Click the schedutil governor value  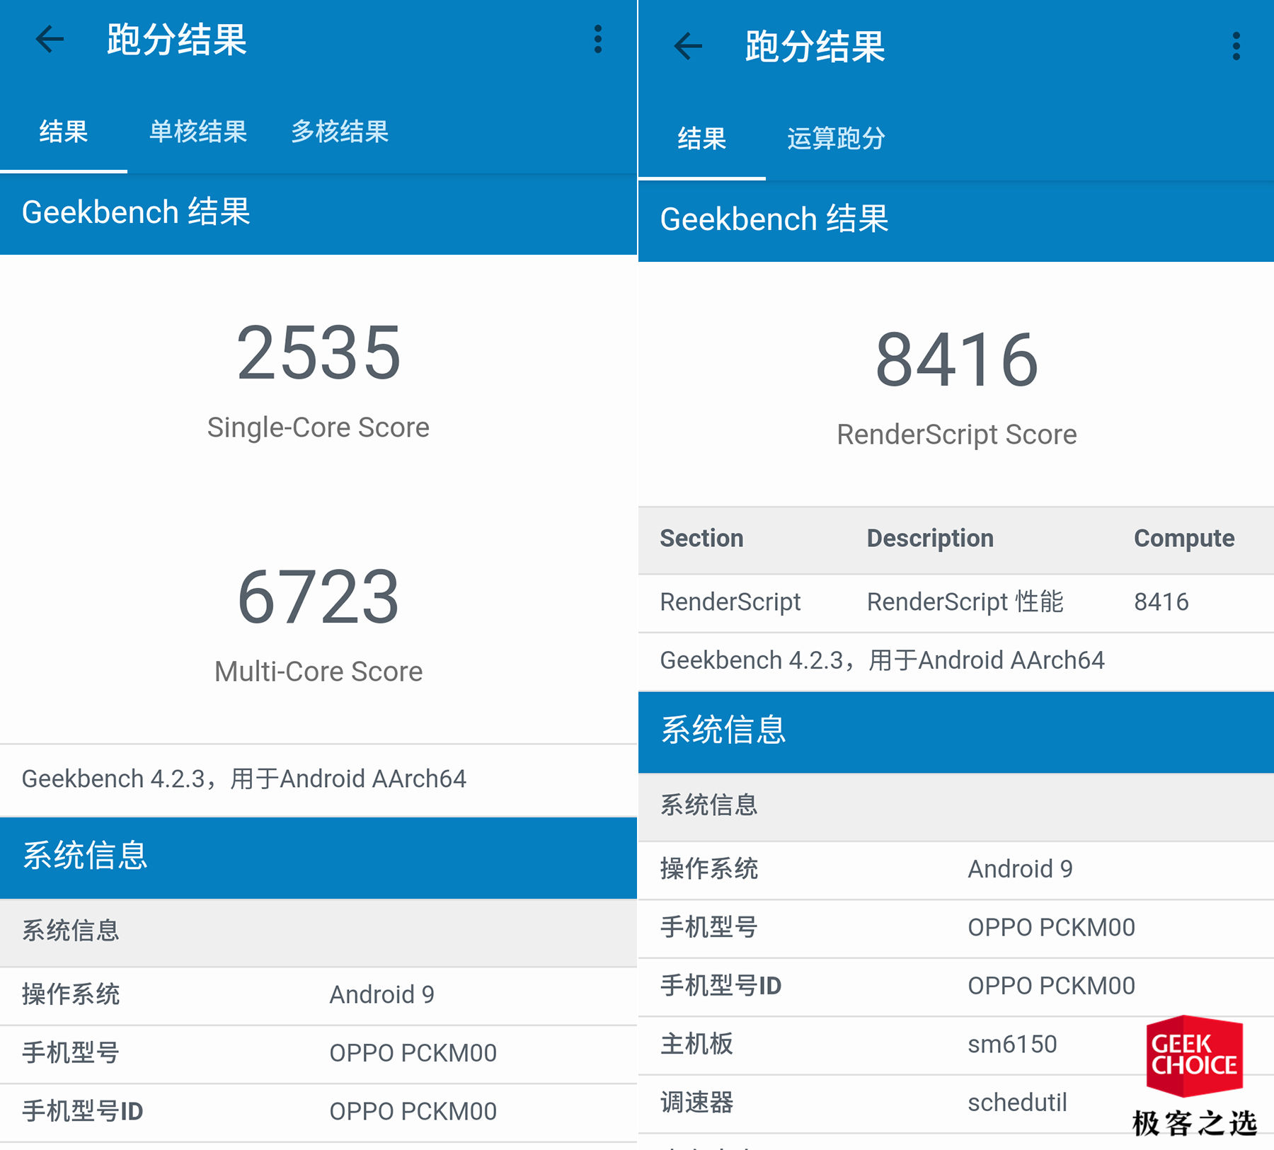tap(1018, 1103)
